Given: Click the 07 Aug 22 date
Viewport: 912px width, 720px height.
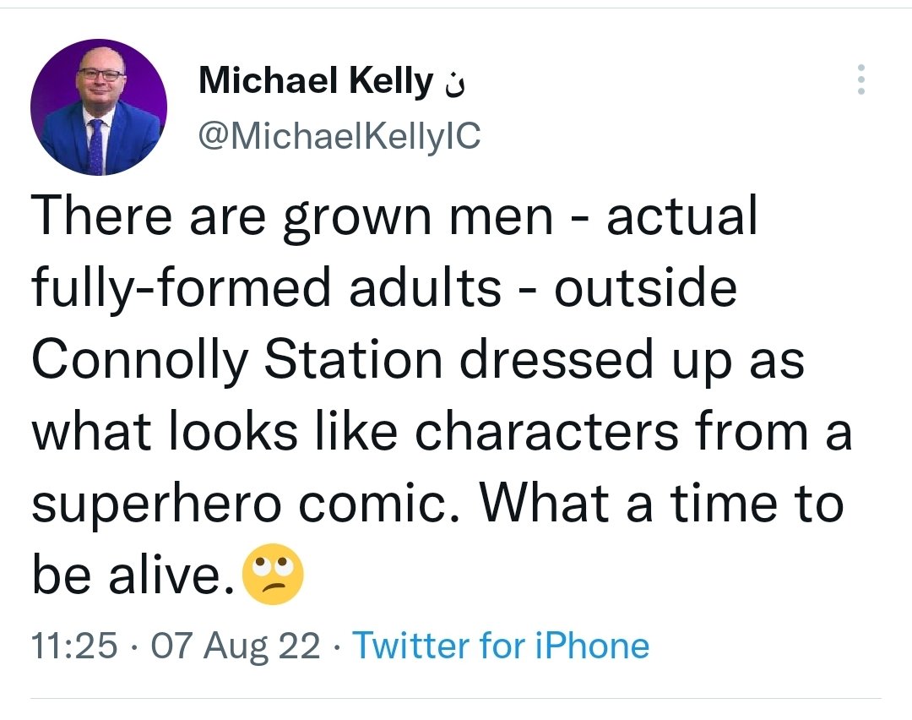Looking at the screenshot, I should coord(235,646).
